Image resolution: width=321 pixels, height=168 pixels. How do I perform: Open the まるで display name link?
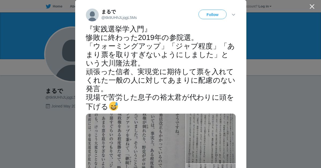tap(109, 12)
